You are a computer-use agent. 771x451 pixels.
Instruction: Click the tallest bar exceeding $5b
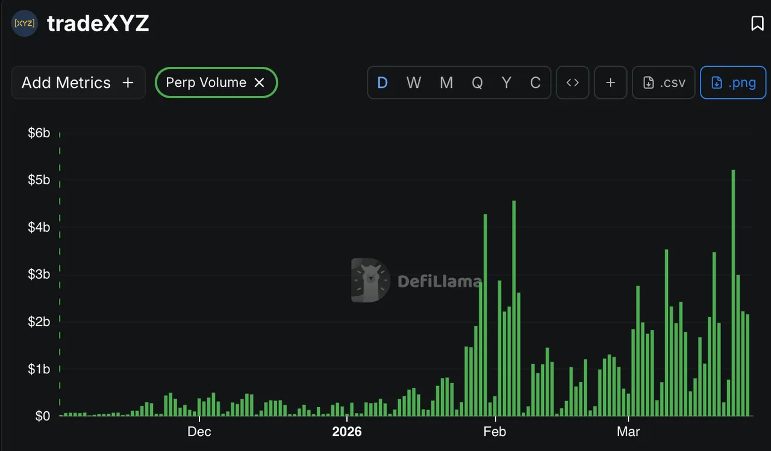[733, 293]
